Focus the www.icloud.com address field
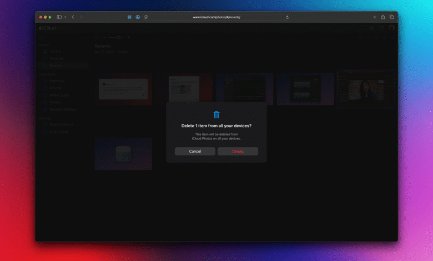Screen dimensions: 433x261 [216, 17]
